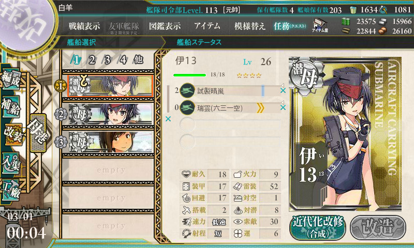414x248 pixels.
Task: Open the 補給 resupply icon
Action: coord(10,106)
